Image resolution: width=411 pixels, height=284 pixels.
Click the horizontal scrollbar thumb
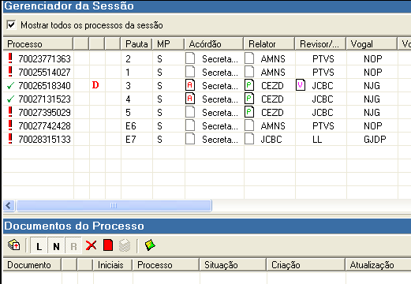click(114, 205)
